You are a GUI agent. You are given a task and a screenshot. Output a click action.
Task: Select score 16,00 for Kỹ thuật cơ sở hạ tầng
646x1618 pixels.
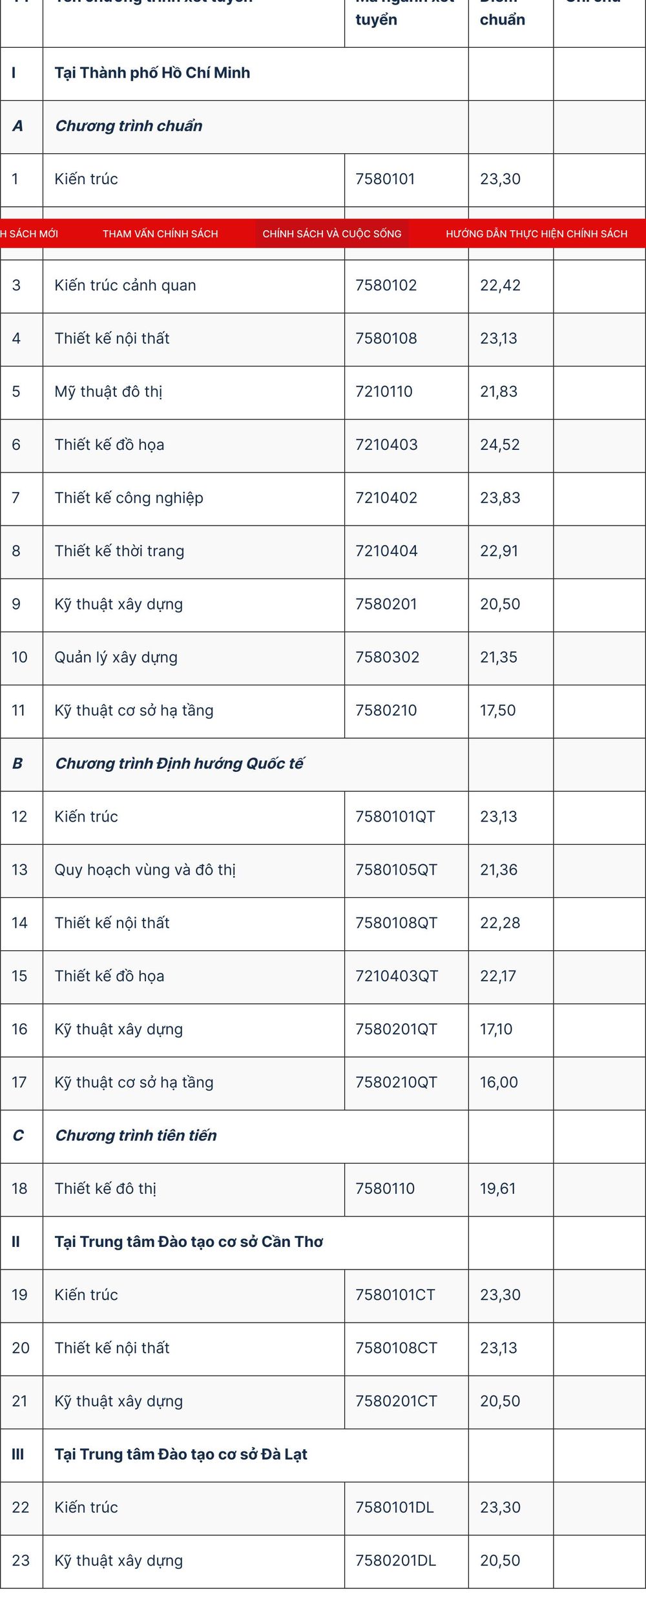[x=499, y=1083]
